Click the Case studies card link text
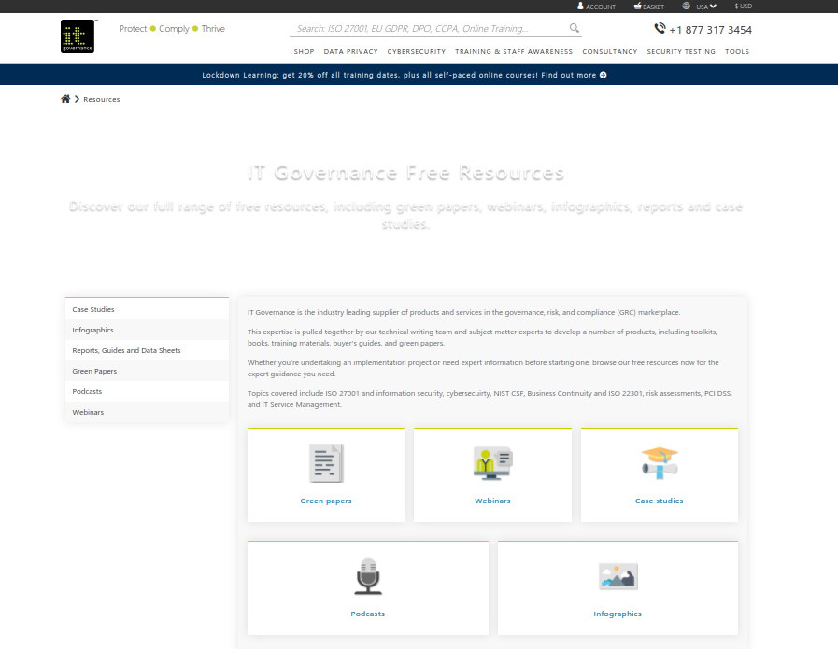Viewport: 838px width, 649px height. point(659,501)
